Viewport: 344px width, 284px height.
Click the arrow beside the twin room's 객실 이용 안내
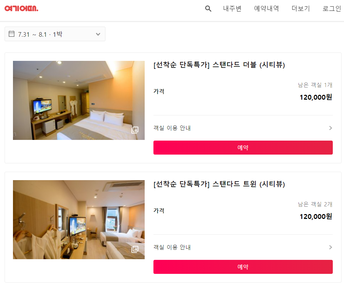[x=330, y=247]
